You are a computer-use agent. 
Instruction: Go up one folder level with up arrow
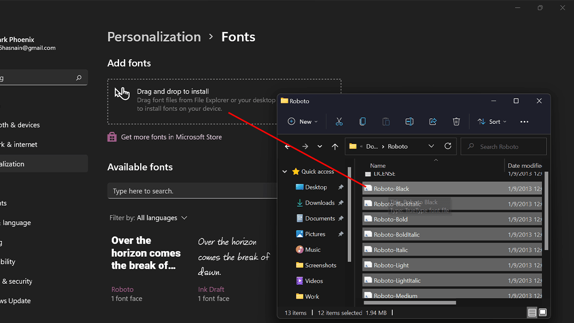pyautogui.click(x=335, y=146)
